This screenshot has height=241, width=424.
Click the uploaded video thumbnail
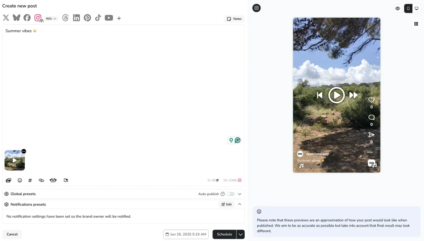point(14,160)
